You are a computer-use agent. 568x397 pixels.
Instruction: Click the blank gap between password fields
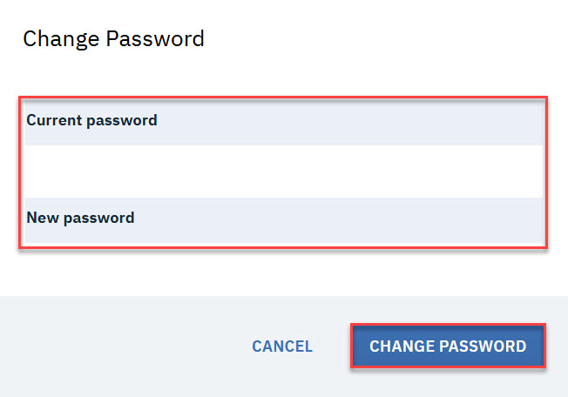[x=283, y=171]
